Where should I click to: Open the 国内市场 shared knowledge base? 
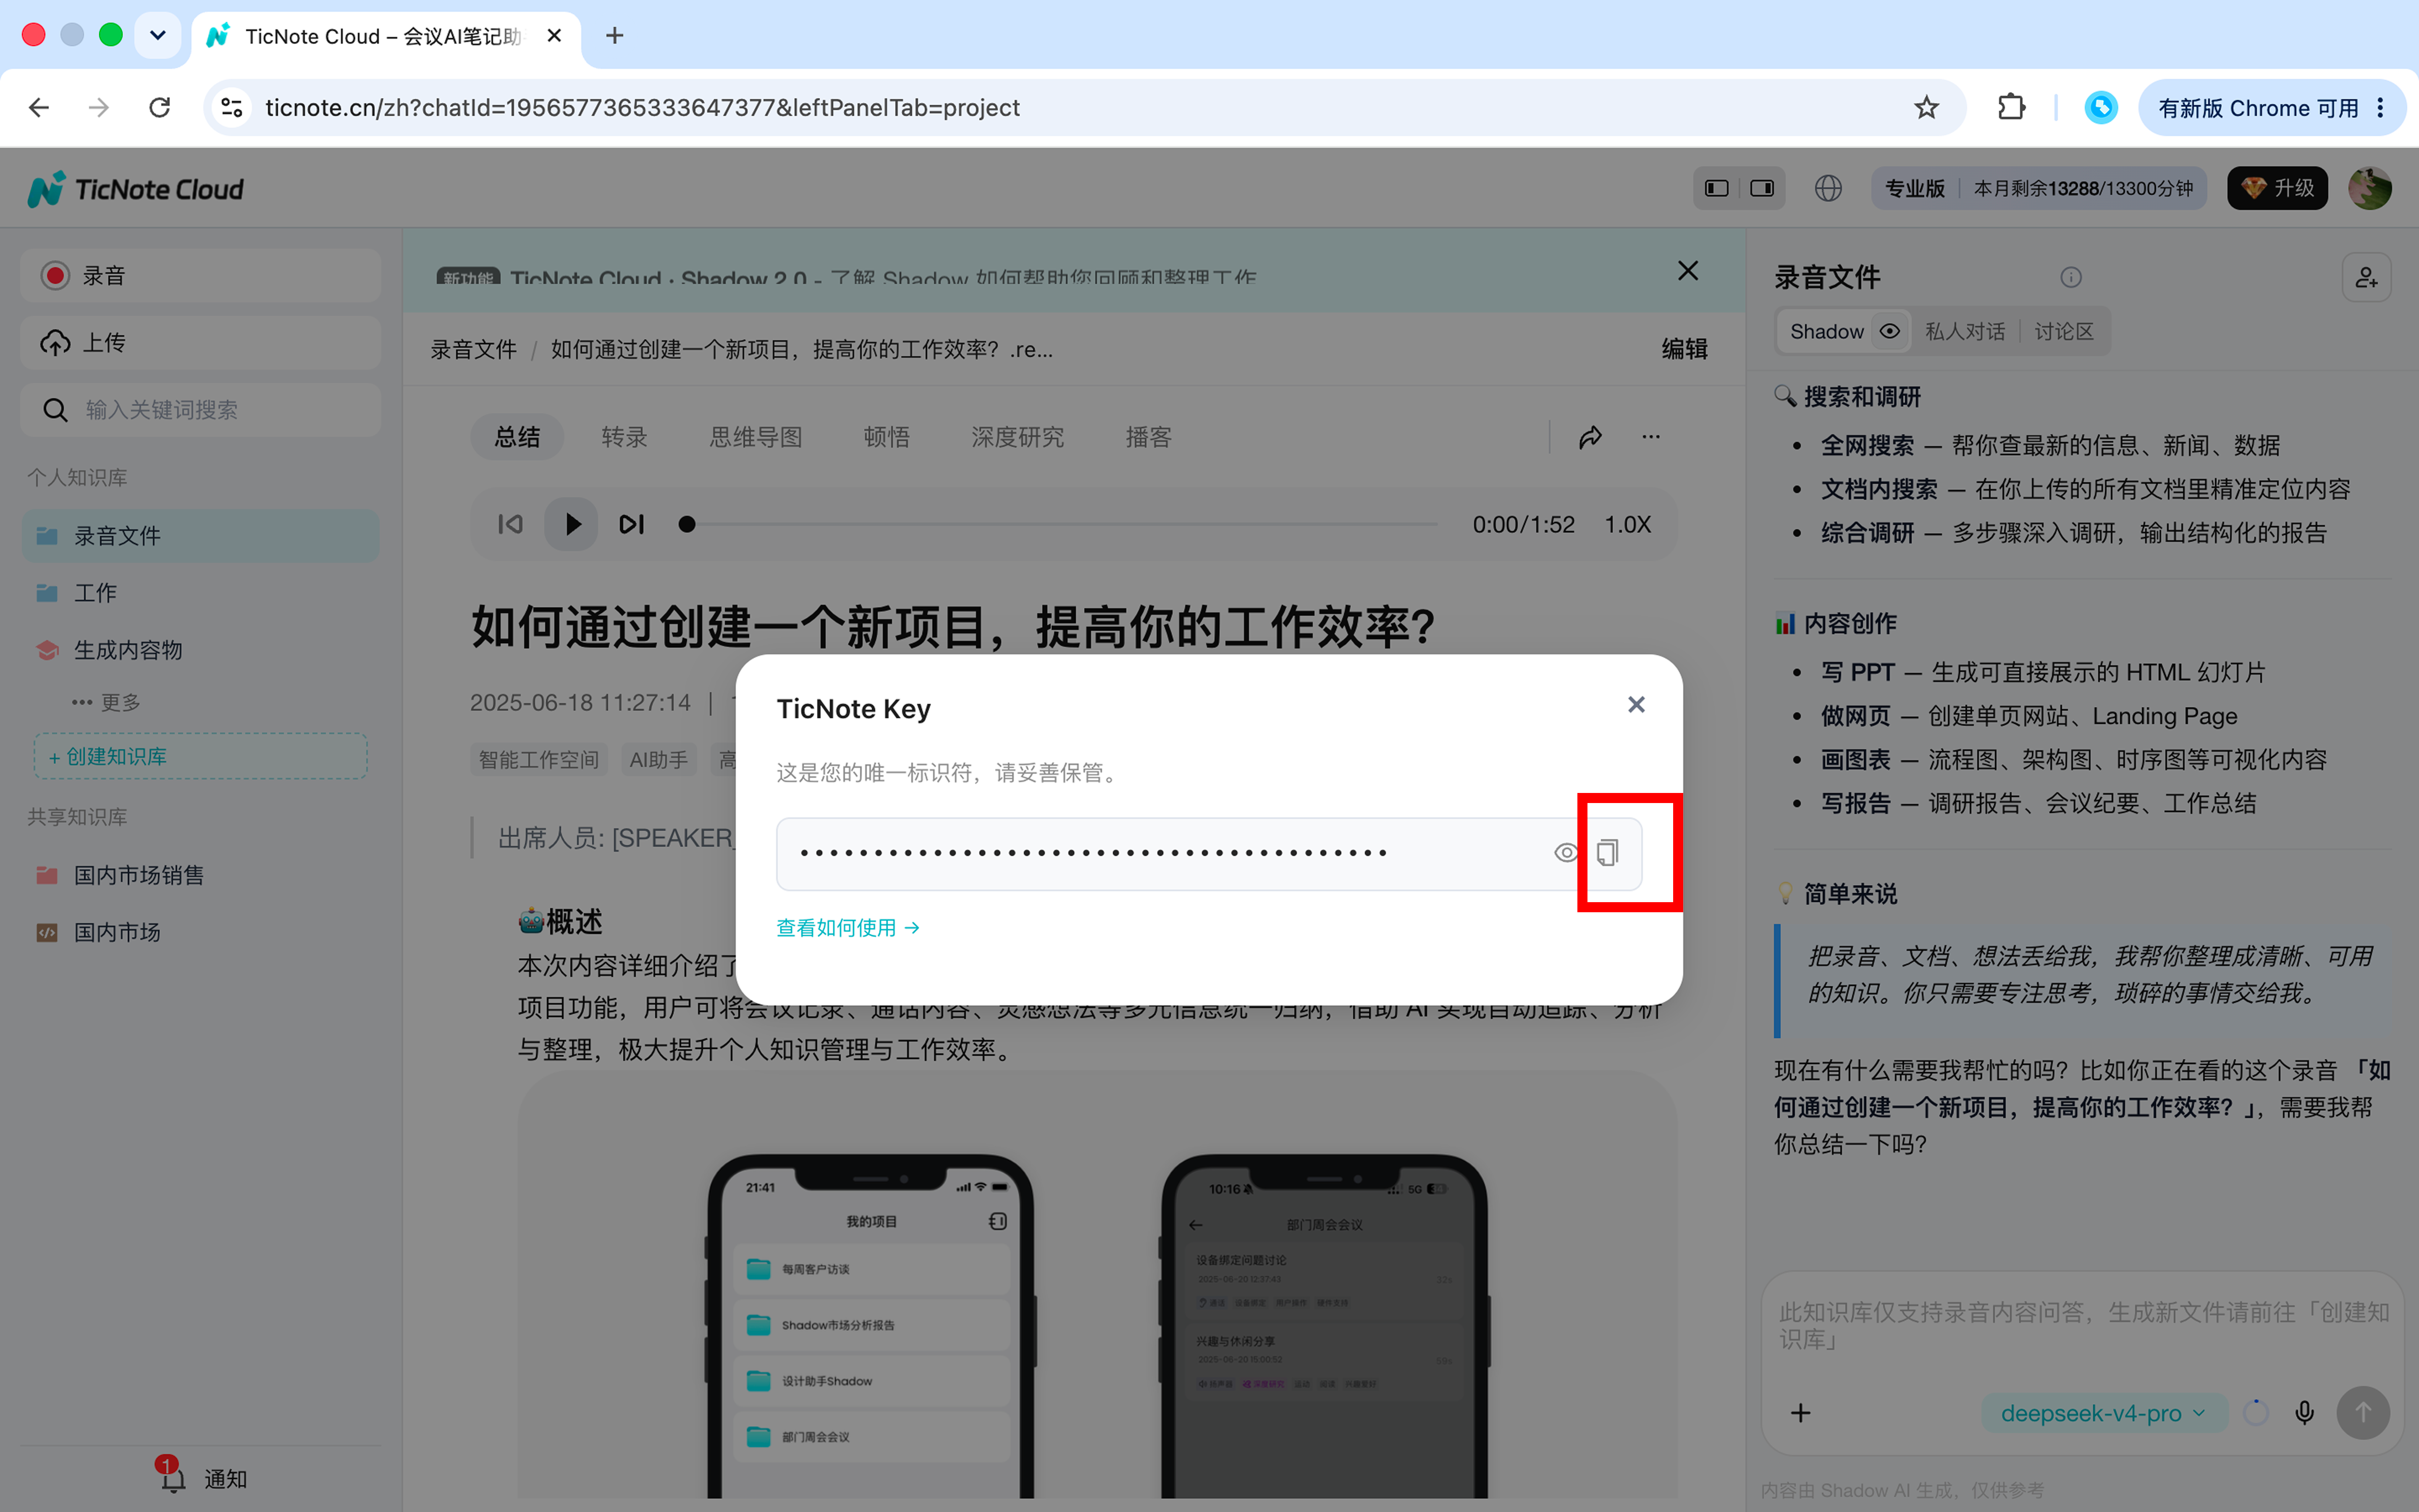click(x=200, y=932)
